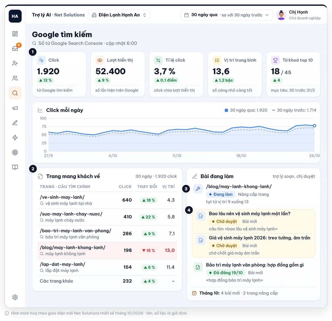332x321 pixels.
Task: Open article Bao lâu nên vệ sinh máy lạnh một lần?
Action: [250, 214]
